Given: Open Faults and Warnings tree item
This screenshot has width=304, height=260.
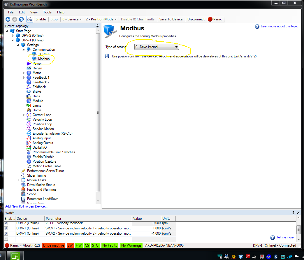Looking at the screenshot, I should (x=42, y=189).
